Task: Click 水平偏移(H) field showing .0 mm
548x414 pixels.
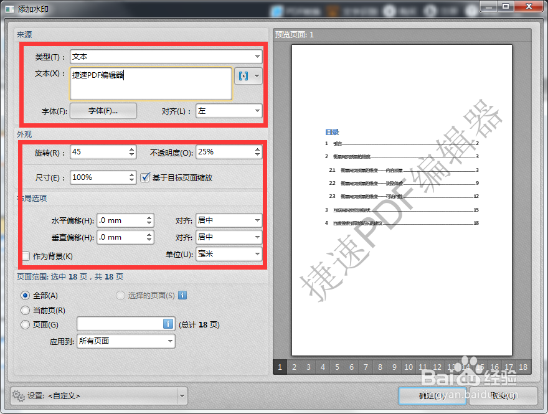Action: coord(121,220)
